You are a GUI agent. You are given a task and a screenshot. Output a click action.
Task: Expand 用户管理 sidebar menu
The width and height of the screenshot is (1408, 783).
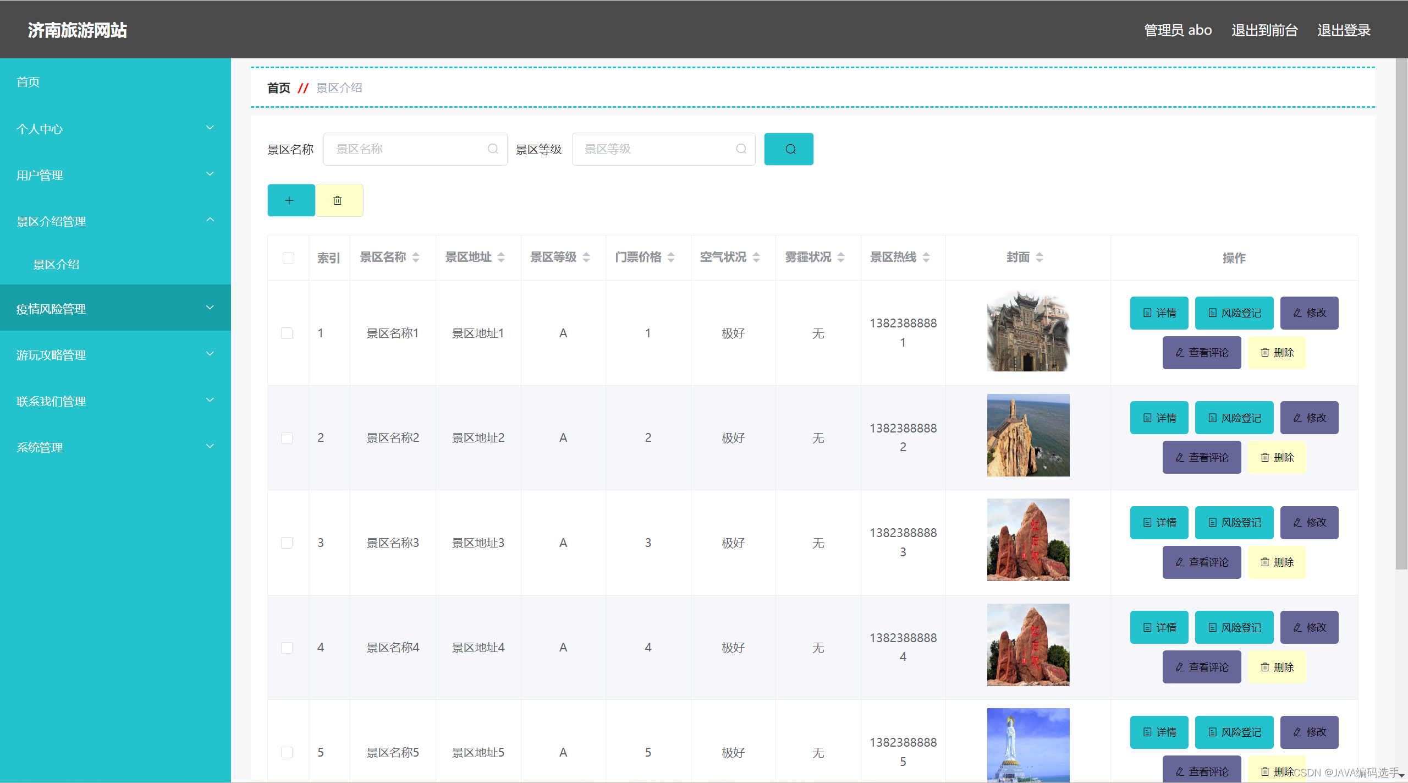116,175
